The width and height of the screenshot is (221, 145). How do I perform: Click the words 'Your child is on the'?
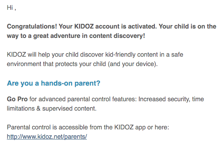(x=187, y=26)
